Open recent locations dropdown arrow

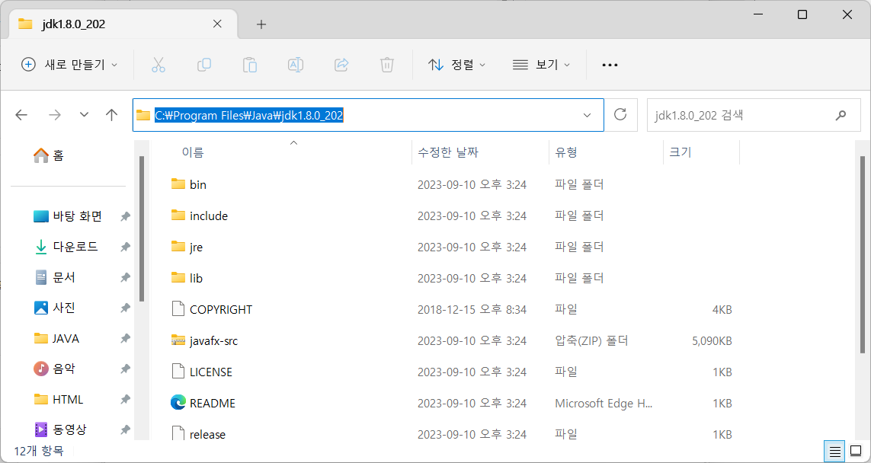pyautogui.click(x=84, y=115)
